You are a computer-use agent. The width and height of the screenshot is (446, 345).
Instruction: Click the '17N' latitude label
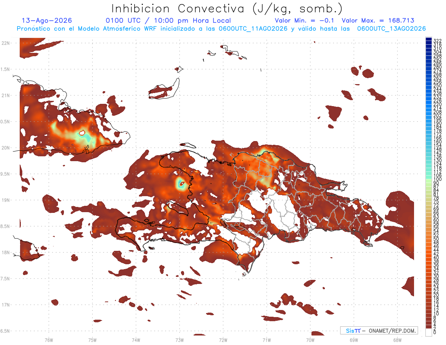point(5,305)
